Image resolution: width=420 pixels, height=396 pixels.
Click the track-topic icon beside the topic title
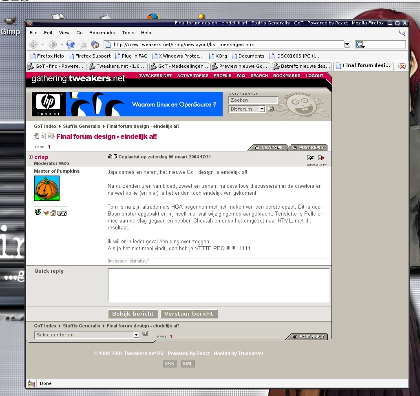pos(51,136)
